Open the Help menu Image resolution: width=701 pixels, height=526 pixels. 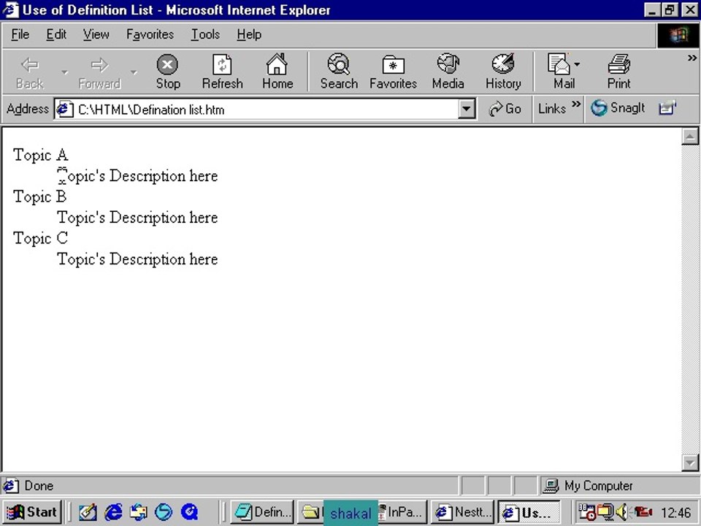(249, 34)
